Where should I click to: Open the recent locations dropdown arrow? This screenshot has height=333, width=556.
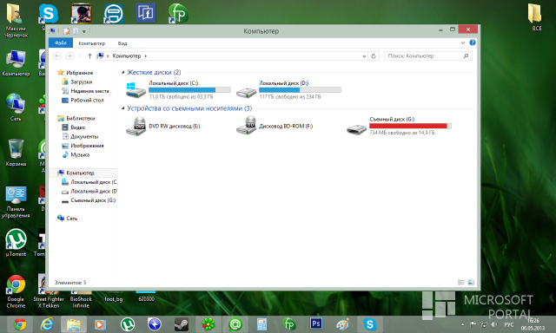[x=80, y=55]
